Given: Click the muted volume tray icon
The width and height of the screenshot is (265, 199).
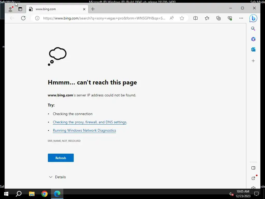Looking at the screenshot, I should click(231, 194).
